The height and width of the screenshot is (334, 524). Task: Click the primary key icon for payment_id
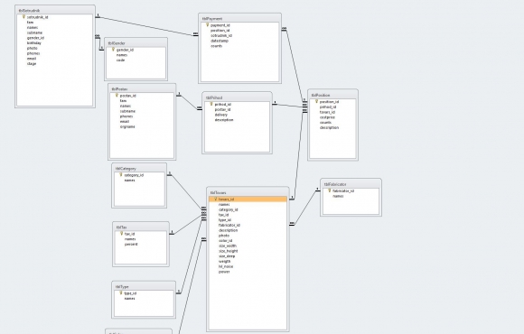point(207,25)
